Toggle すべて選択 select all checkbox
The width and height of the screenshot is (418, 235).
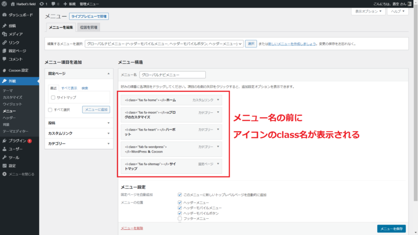(50, 110)
